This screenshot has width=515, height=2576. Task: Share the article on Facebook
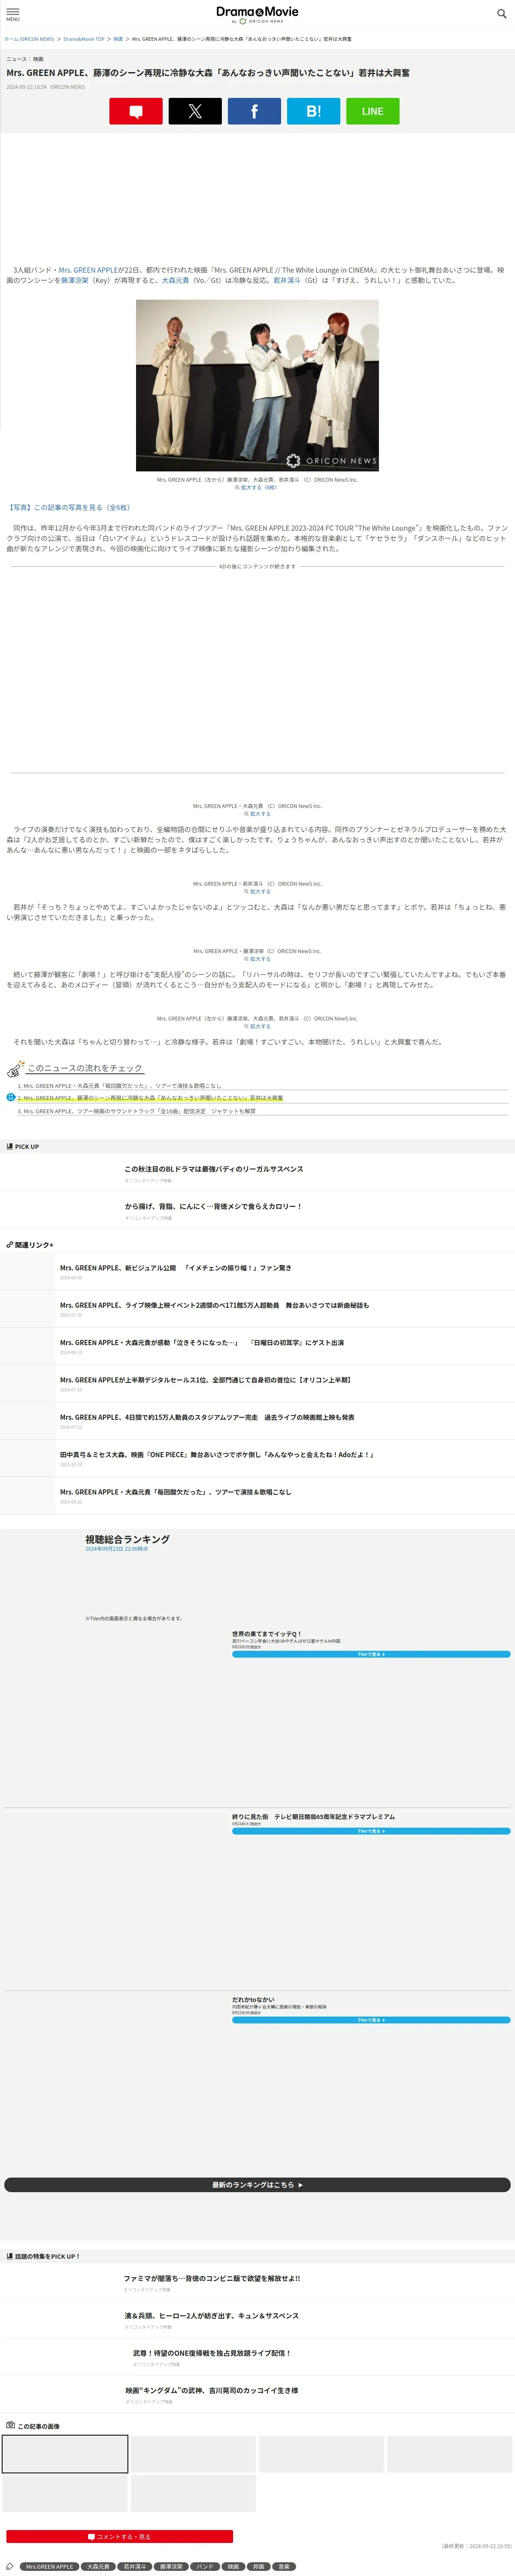click(x=254, y=111)
